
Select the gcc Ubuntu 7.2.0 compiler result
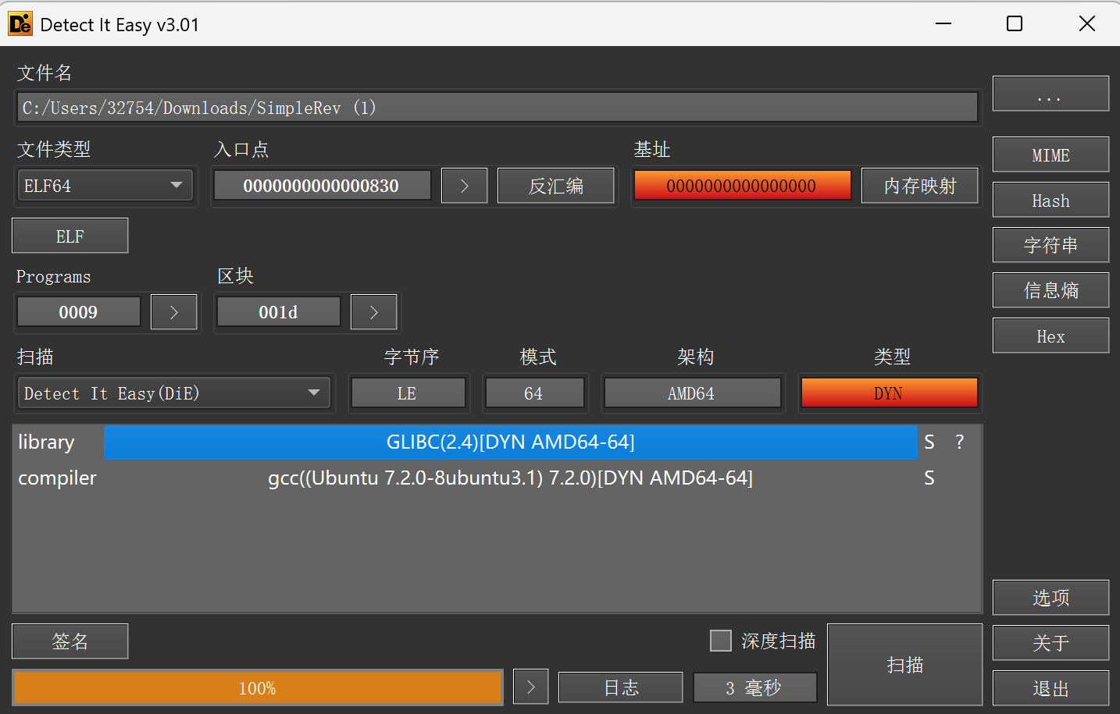point(511,478)
